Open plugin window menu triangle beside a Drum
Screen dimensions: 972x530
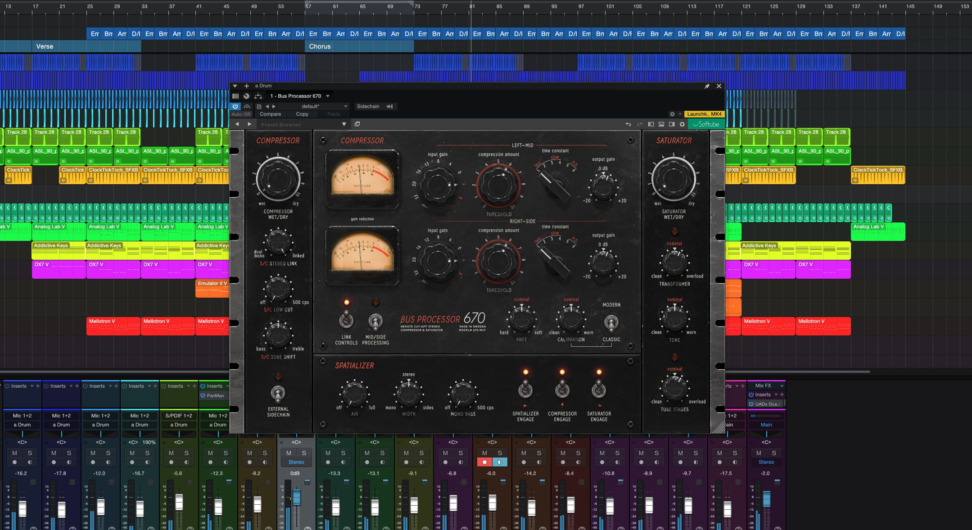[x=235, y=86]
